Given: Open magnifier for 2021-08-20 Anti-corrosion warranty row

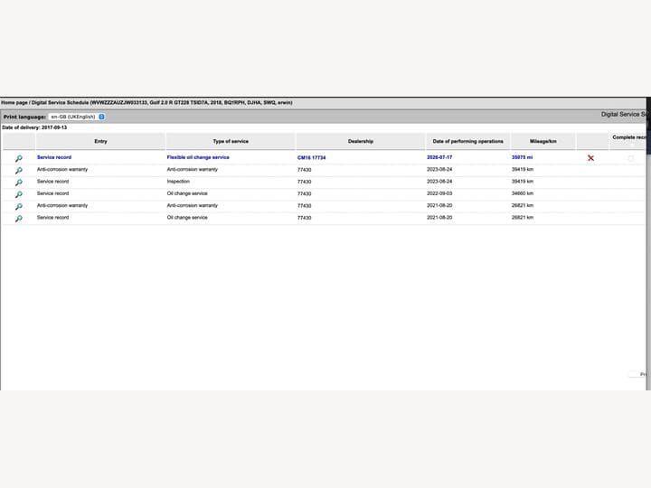Looking at the screenshot, I should pos(19,206).
